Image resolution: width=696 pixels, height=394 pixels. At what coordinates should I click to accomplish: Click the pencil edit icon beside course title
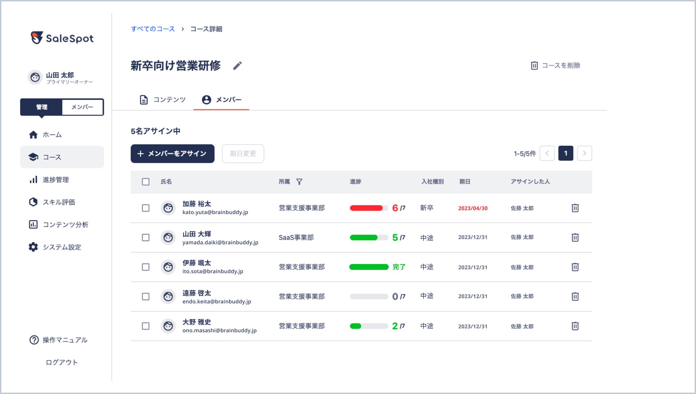point(237,66)
